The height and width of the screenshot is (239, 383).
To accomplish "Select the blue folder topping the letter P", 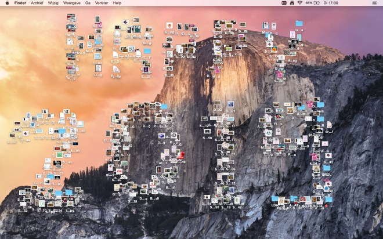I will (x=299, y=24).
